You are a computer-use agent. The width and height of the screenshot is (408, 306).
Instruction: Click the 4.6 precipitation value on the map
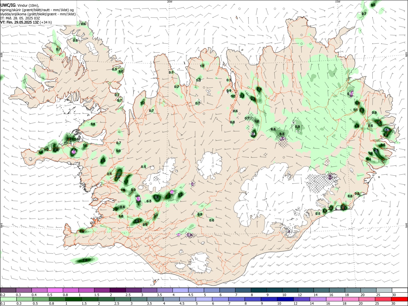[376, 150]
